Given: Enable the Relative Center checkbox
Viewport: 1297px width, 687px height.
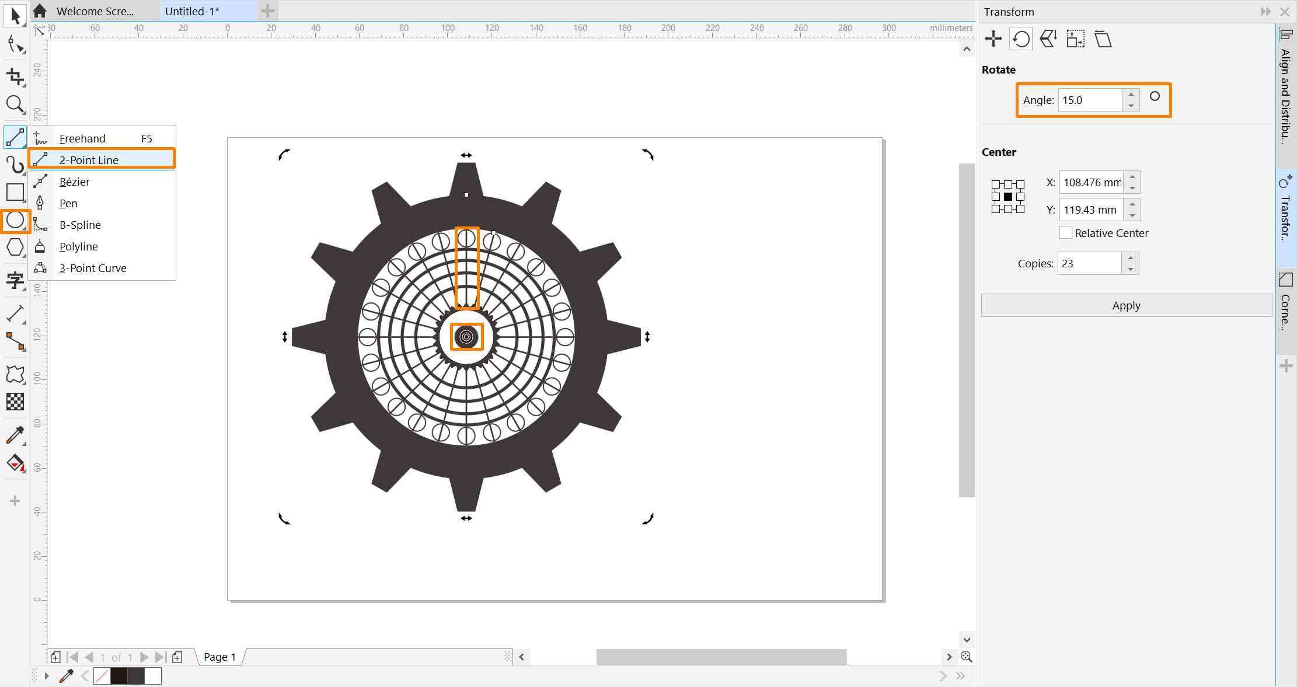Looking at the screenshot, I should click(x=1066, y=232).
